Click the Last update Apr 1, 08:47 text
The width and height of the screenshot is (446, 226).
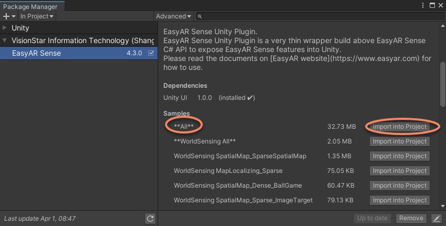[x=40, y=219]
